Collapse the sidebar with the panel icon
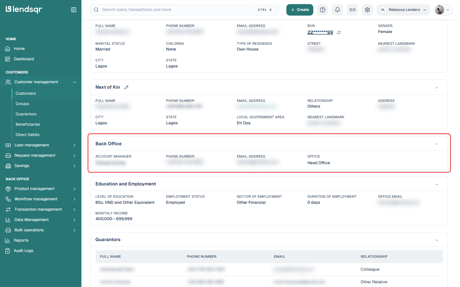 point(74,10)
